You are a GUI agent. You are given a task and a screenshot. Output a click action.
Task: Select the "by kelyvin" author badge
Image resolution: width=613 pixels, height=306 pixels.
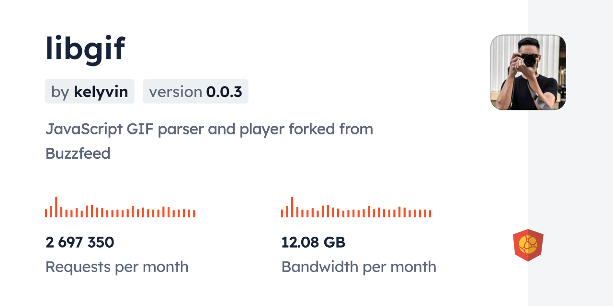(x=90, y=91)
